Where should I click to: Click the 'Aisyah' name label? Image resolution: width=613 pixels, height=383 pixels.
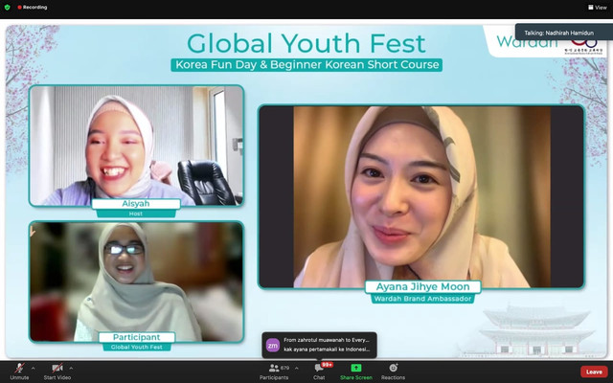pos(136,204)
